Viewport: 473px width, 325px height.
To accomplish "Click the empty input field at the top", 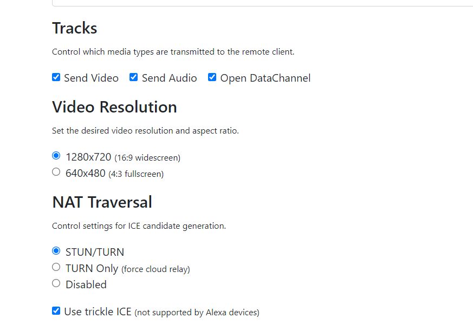I will point(260,2).
